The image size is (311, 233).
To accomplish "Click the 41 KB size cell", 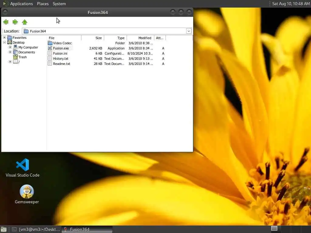I will (98, 59).
